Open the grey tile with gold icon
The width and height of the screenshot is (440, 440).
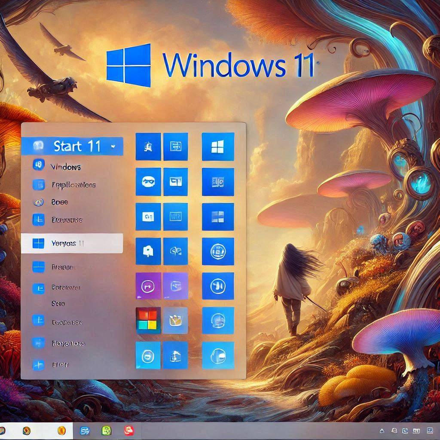176,320
